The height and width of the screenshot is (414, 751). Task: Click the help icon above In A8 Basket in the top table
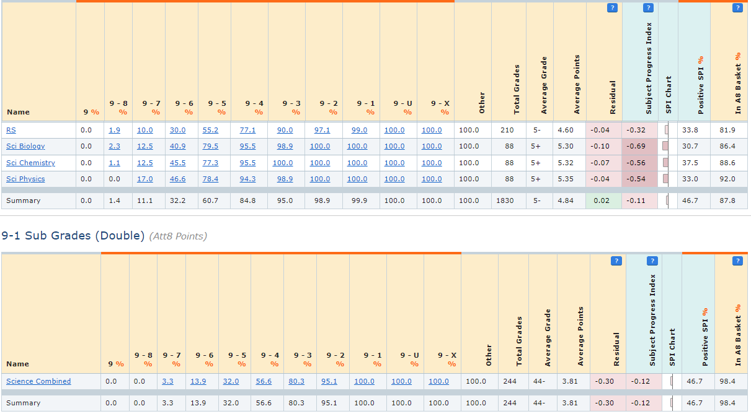pos(737,8)
